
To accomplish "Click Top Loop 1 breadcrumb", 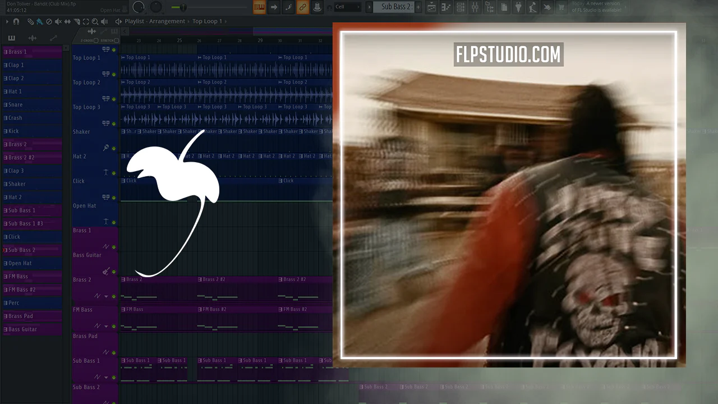I will coord(207,21).
